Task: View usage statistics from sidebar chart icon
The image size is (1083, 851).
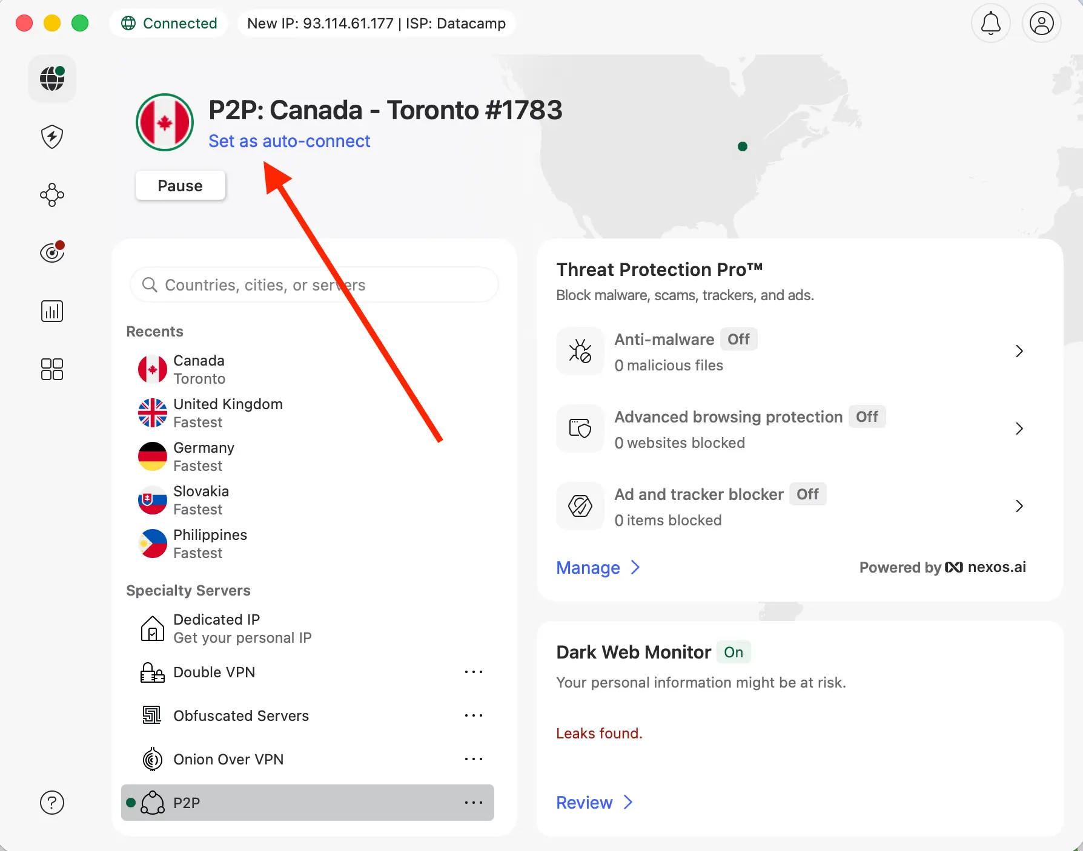Action: pos(51,310)
